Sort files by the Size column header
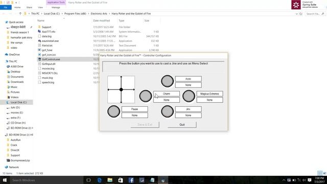Viewport: 327px width, 184px height. tap(147, 20)
